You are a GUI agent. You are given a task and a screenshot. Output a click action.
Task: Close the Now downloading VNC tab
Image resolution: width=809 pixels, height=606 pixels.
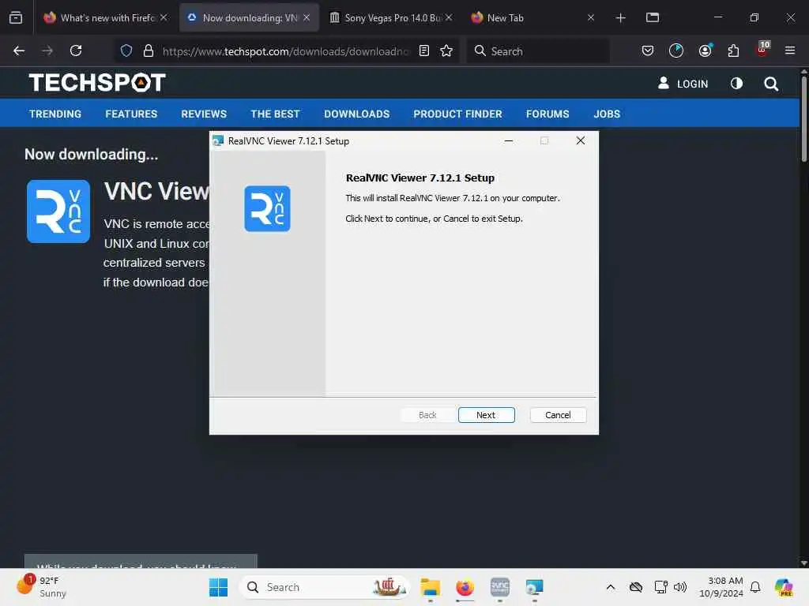coord(307,17)
